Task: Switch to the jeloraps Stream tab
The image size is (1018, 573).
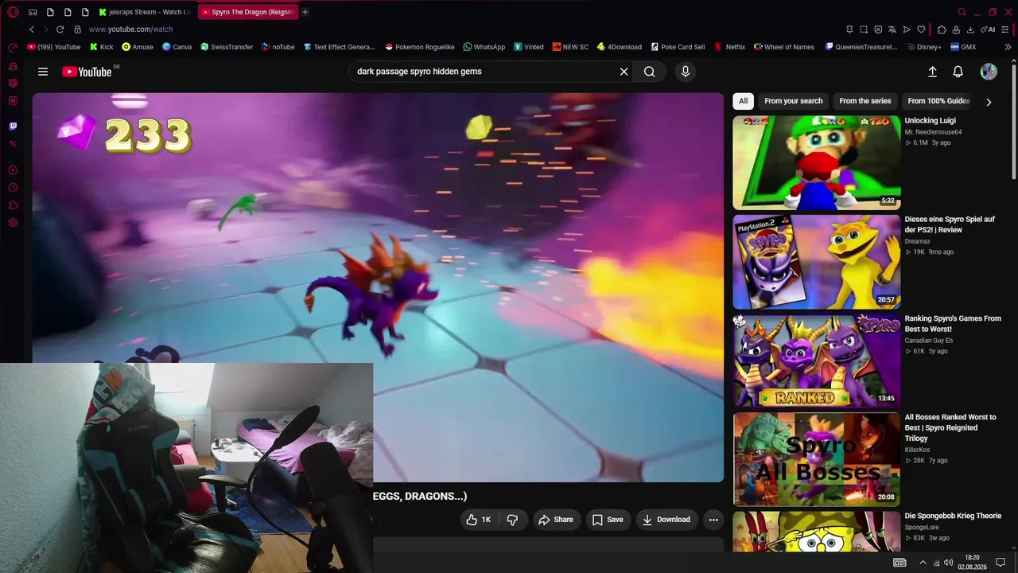Action: click(x=145, y=12)
